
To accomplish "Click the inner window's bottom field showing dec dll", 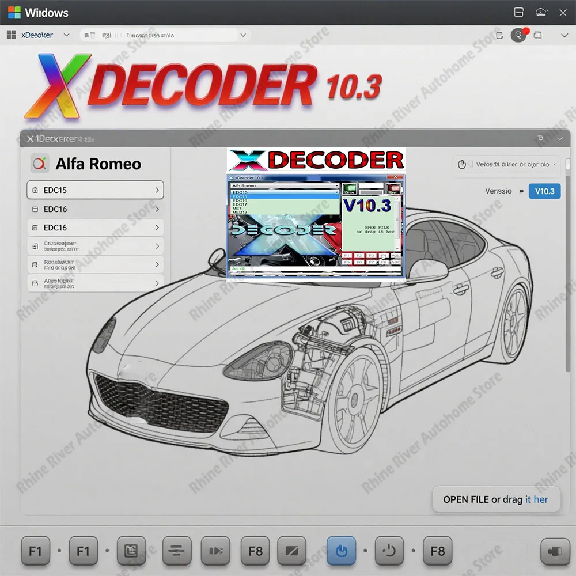I will [x=315, y=268].
